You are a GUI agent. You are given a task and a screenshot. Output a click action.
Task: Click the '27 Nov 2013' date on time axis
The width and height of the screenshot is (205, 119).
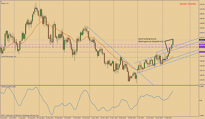coord(113,118)
